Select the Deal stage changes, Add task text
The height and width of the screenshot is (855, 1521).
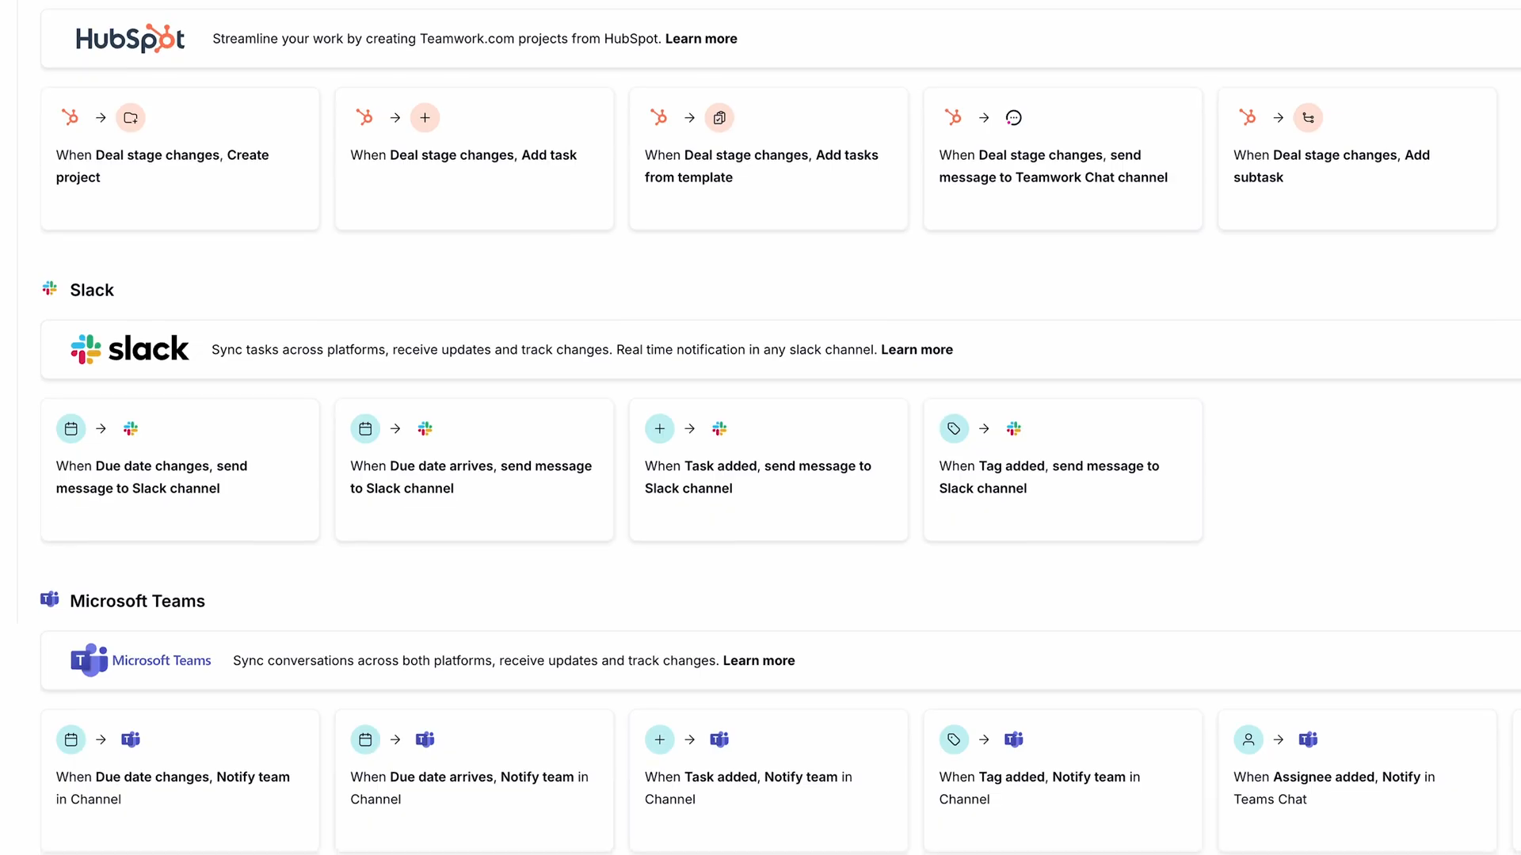[x=463, y=155]
